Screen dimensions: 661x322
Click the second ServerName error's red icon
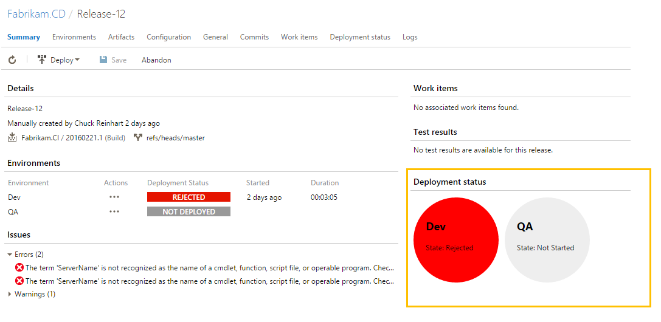coord(19,281)
